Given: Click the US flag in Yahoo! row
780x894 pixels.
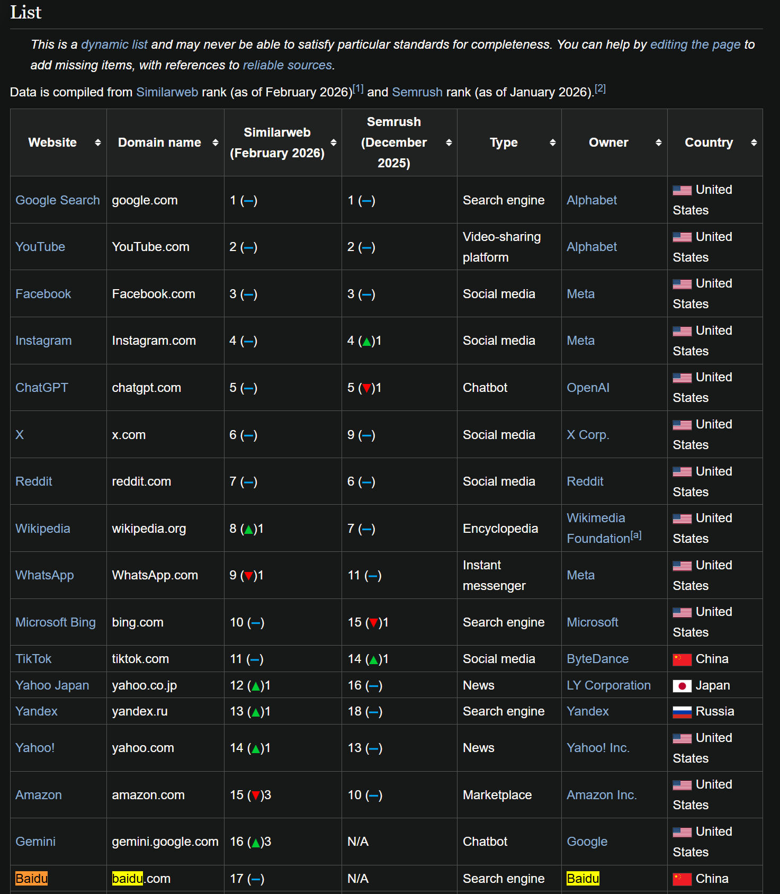Looking at the screenshot, I should pyautogui.click(x=682, y=739).
